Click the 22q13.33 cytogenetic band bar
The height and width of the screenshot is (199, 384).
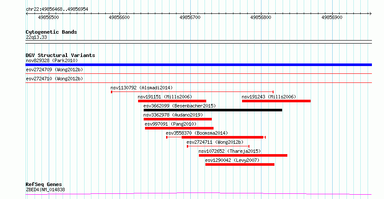point(198,42)
